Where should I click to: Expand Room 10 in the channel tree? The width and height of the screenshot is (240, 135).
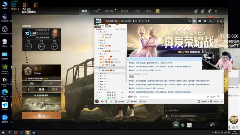pyautogui.click(x=99, y=73)
